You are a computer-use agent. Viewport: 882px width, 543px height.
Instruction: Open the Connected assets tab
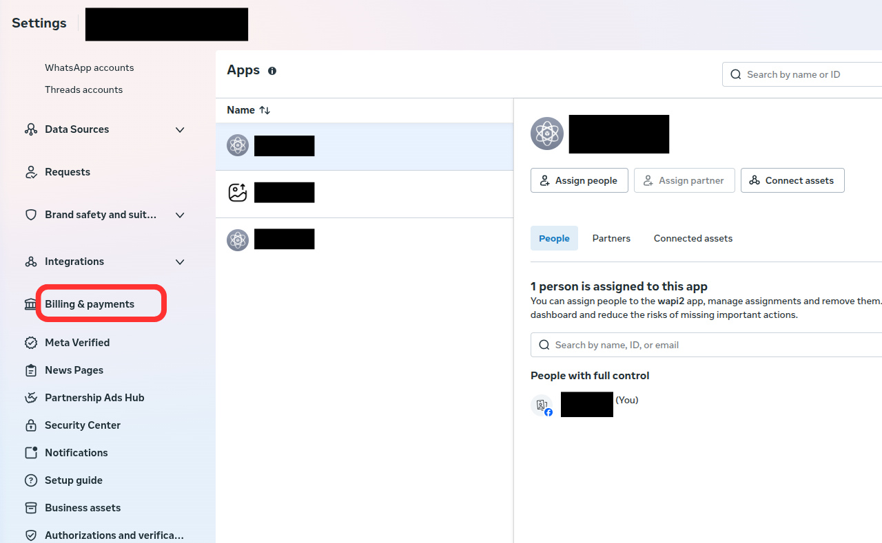[x=693, y=238]
